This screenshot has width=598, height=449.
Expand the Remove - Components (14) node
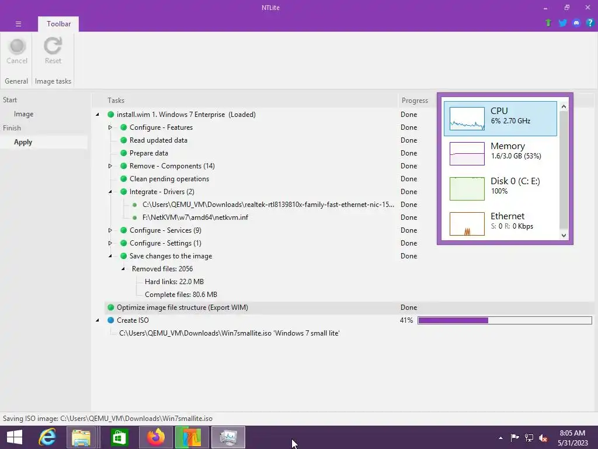pyautogui.click(x=110, y=165)
